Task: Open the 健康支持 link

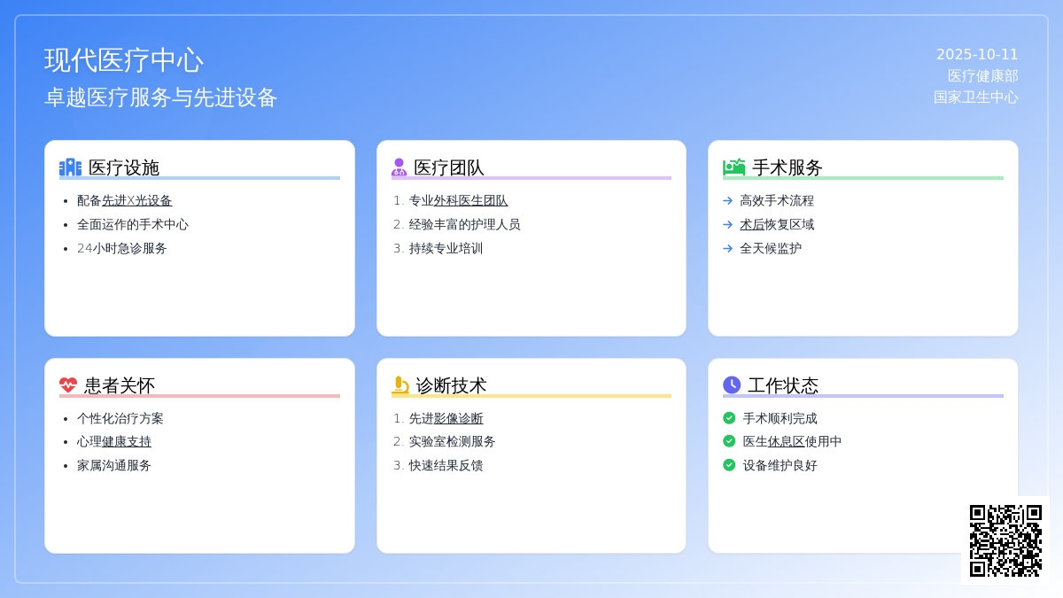Action: tap(127, 441)
